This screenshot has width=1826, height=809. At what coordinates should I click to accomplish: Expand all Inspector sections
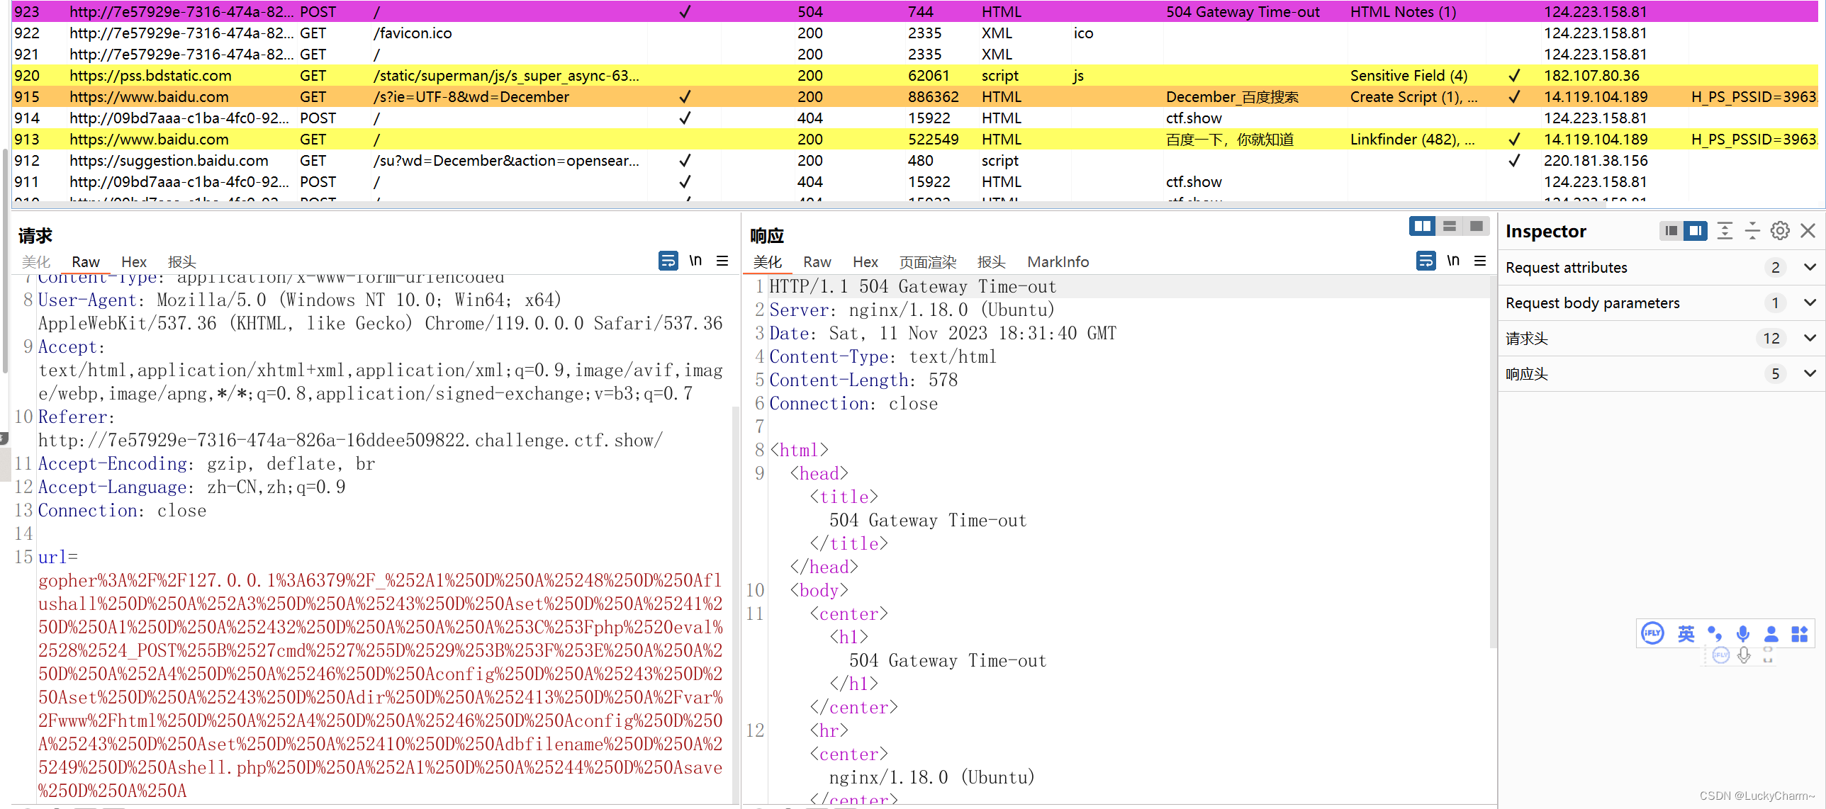click(1725, 231)
